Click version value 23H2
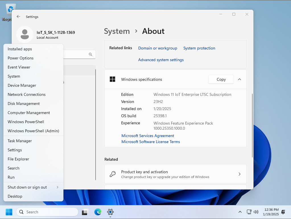Screen dimensions: 291x219 click(158, 102)
